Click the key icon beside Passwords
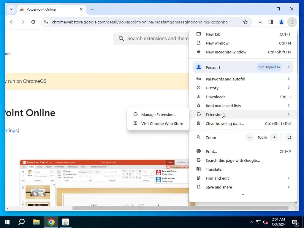 pos(199,79)
